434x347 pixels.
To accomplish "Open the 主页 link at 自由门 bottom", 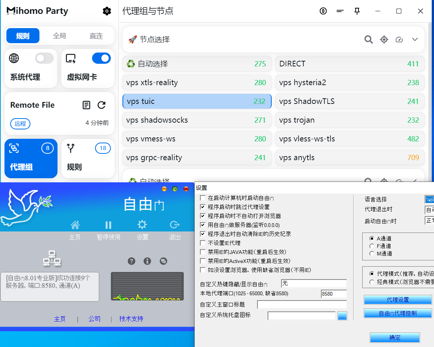I will point(60,319).
